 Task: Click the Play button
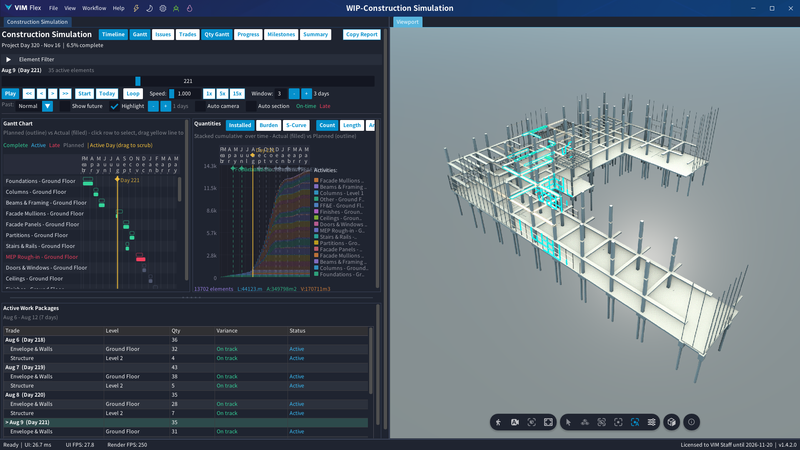10,94
